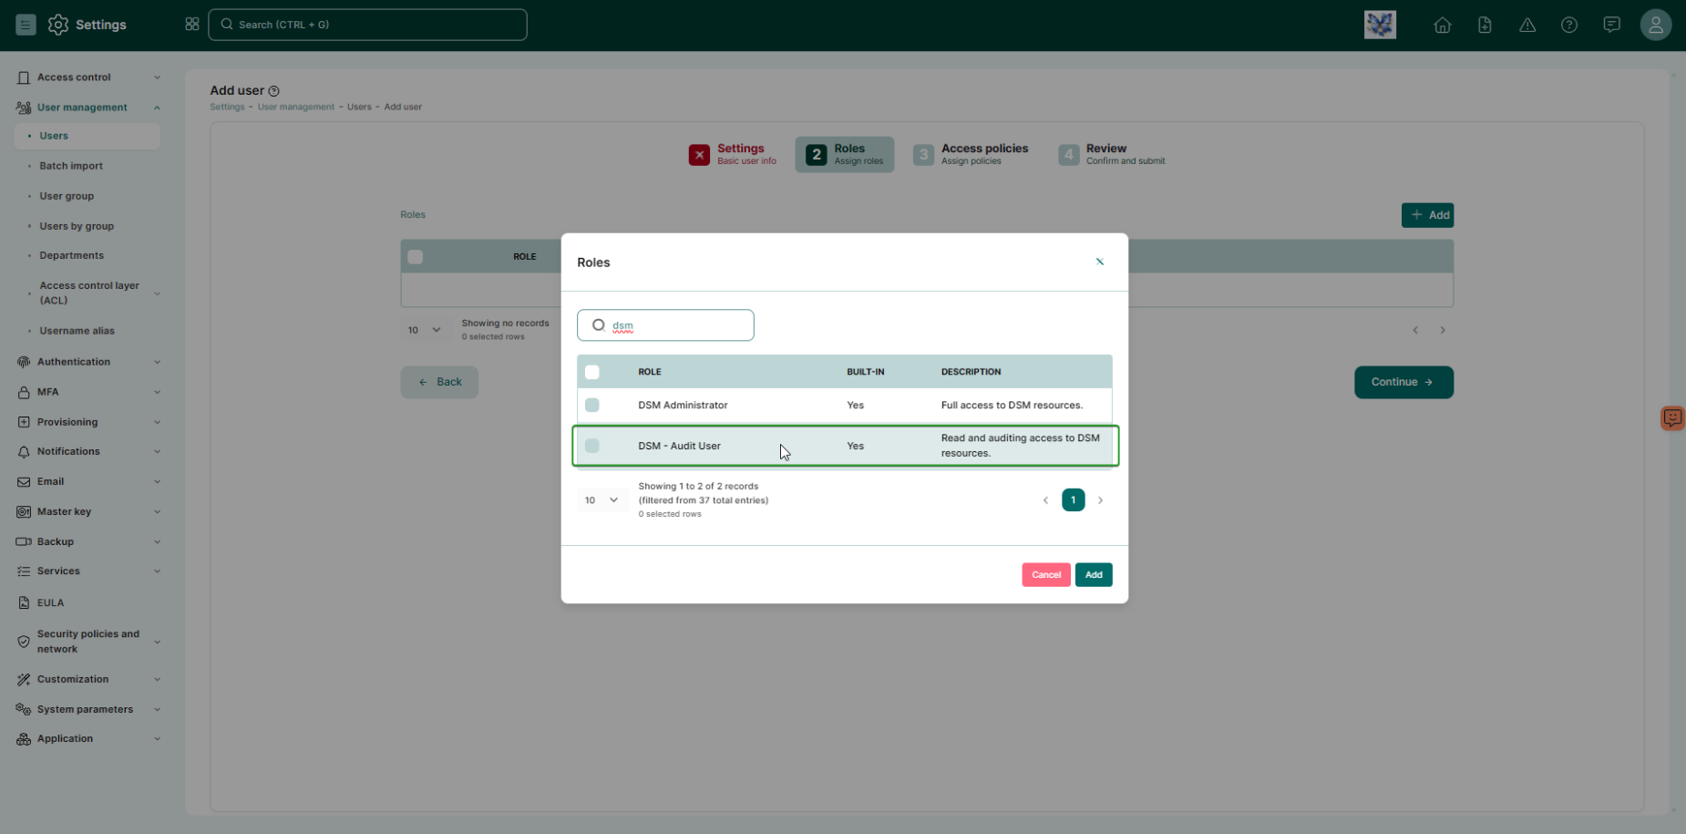Expand the Security policies and network chevron

(x=157, y=642)
